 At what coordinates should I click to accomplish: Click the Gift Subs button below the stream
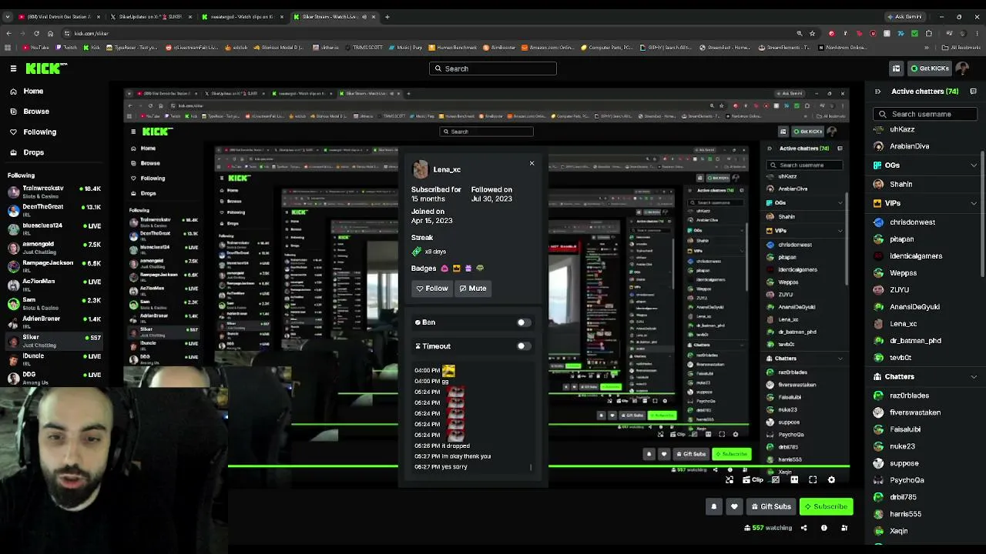[x=771, y=506]
